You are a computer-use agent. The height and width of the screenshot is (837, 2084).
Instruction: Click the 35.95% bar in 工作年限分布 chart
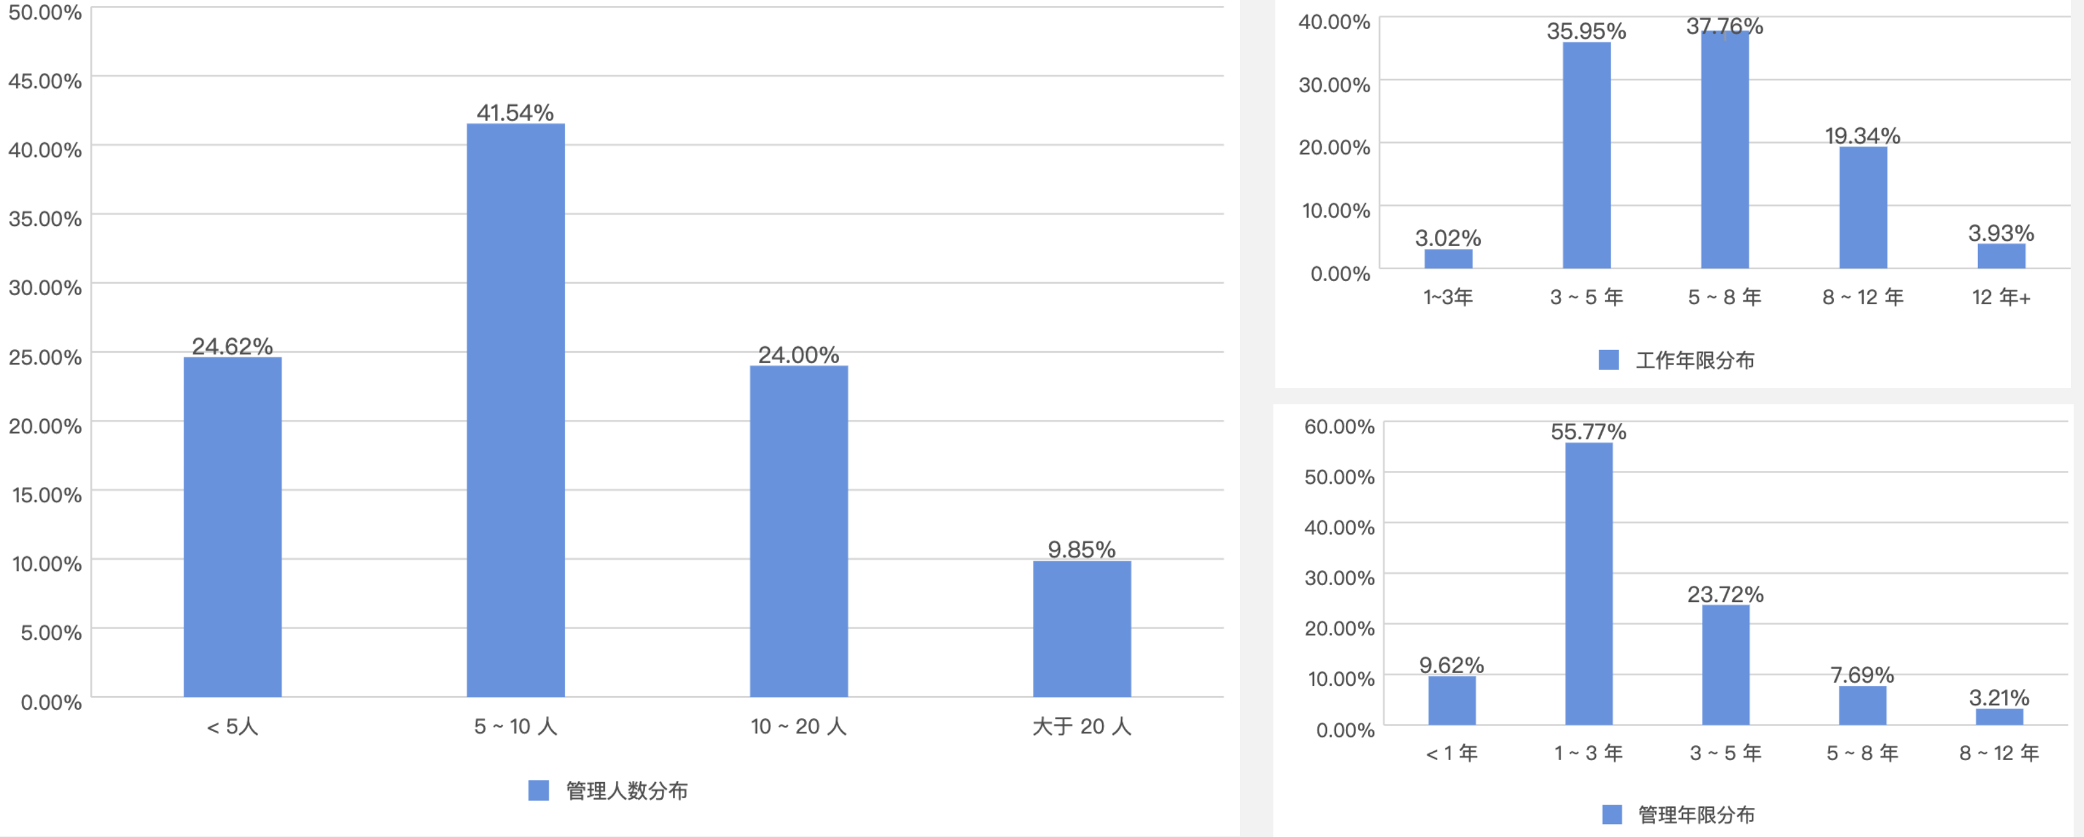point(1586,155)
